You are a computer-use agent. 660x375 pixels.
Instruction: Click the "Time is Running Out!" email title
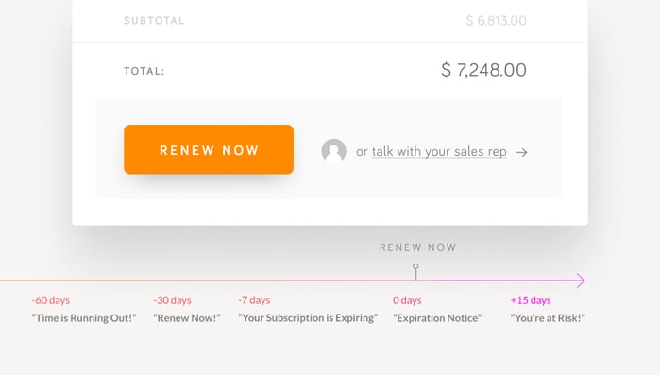[x=84, y=317]
